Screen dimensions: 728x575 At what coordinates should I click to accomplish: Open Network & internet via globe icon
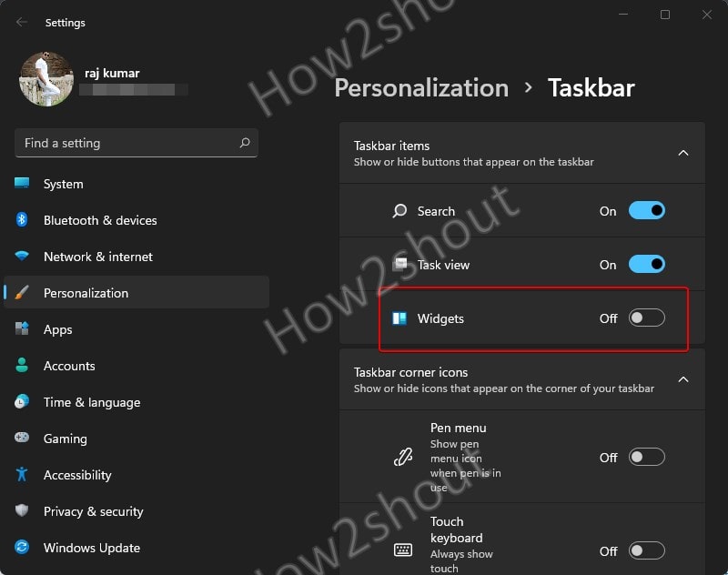[x=25, y=257]
